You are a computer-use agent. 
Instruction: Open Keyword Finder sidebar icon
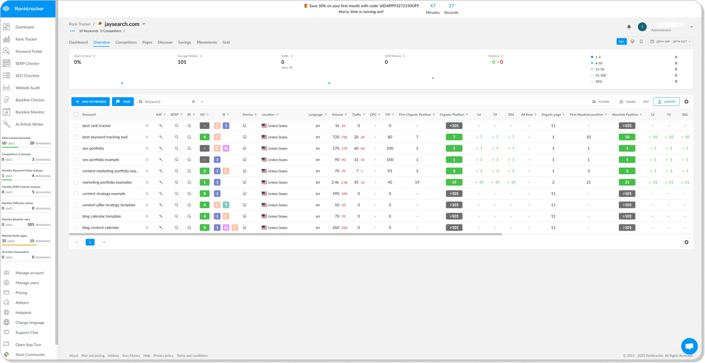[x=6, y=51]
